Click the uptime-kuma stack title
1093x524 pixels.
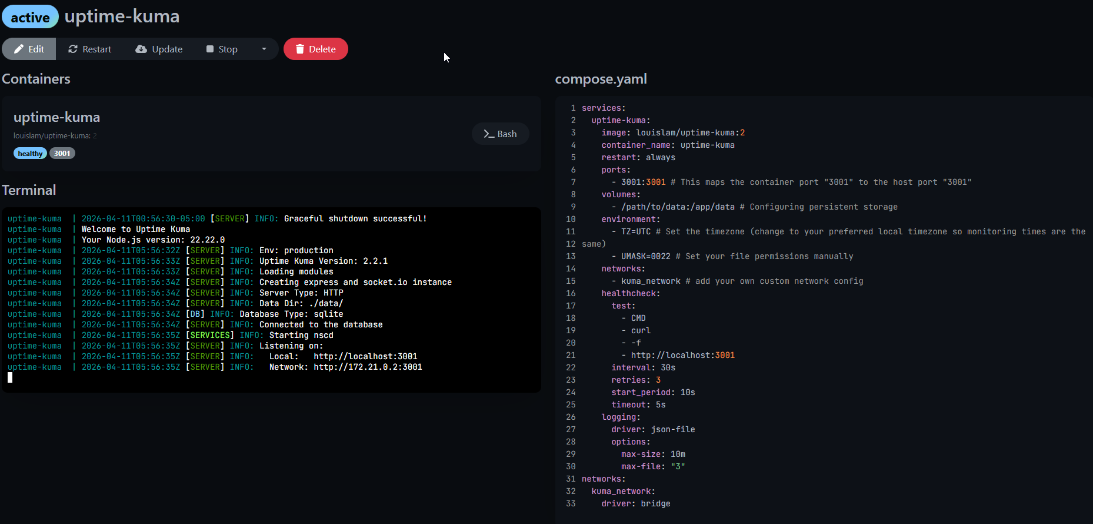[122, 16]
